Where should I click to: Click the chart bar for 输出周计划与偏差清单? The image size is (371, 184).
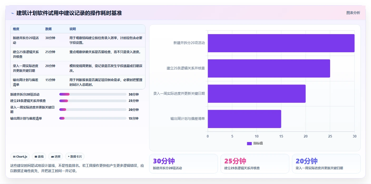pos(245,119)
